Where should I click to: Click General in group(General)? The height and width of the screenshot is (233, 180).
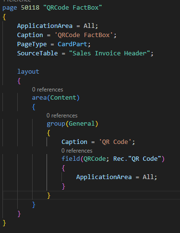(82, 124)
